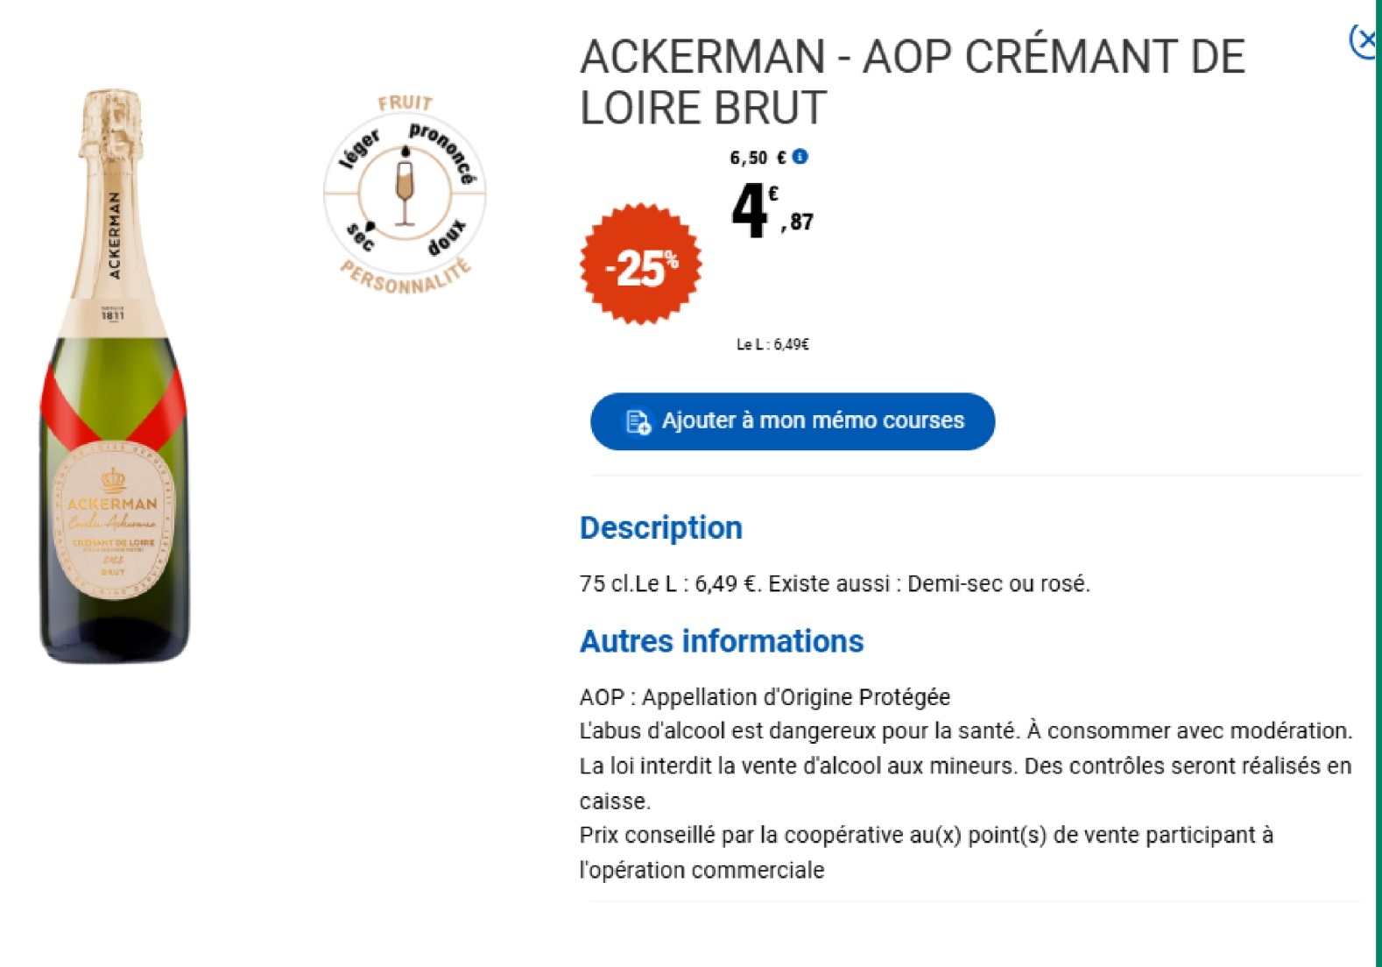Click the memo list icon in the blue button
Screen dimensions: 1382x967
coord(638,421)
